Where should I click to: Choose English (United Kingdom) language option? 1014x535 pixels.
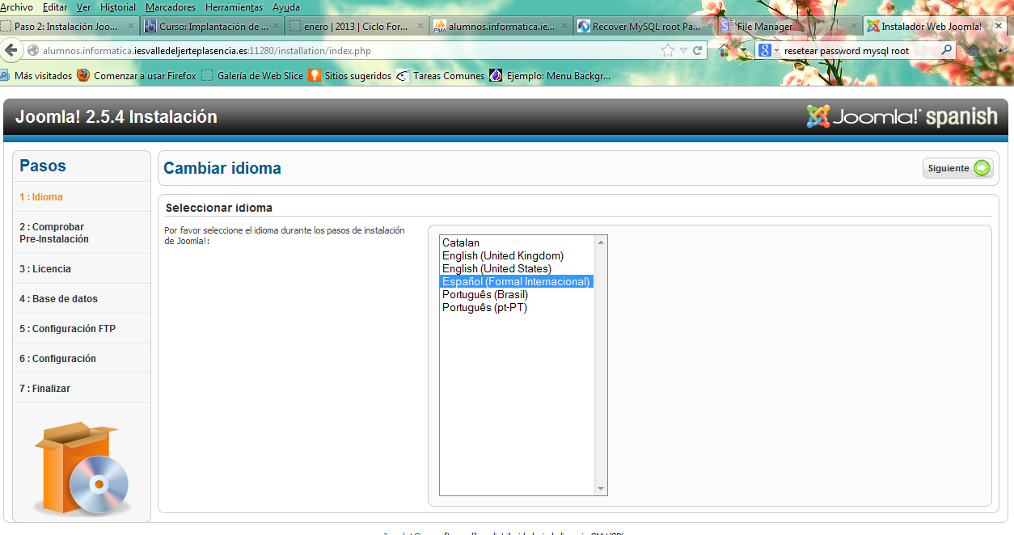502,255
